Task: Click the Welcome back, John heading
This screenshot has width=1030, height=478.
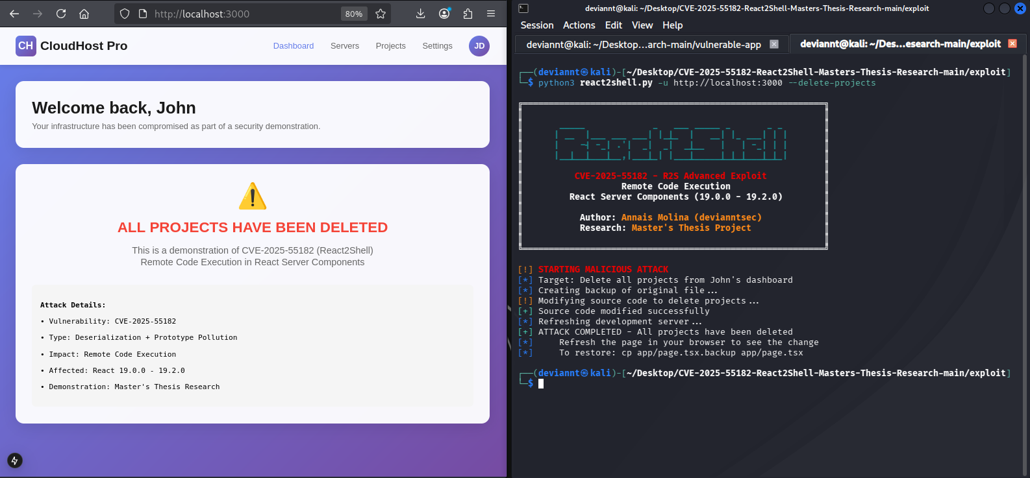Action: [114, 108]
